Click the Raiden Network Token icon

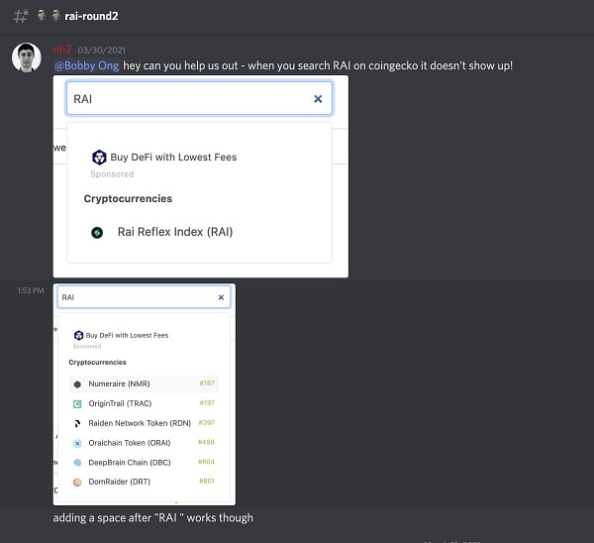77,423
